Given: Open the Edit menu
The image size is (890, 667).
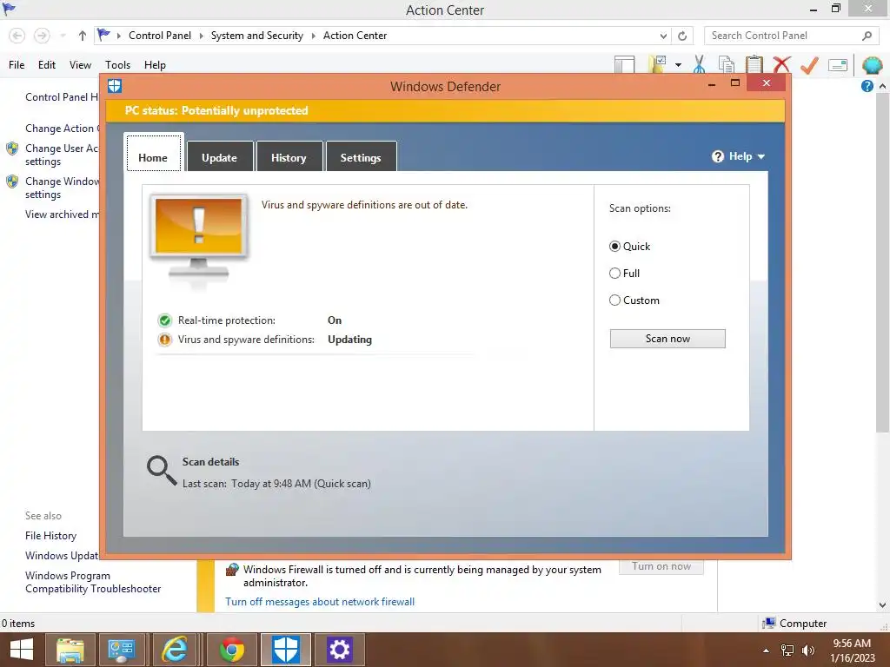Looking at the screenshot, I should pyautogui.click(x=47, y=65).
